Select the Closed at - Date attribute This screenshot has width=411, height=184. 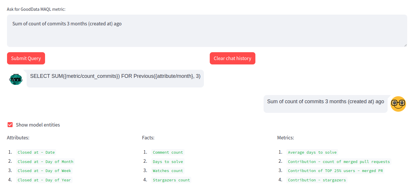(x=36, y=152)
